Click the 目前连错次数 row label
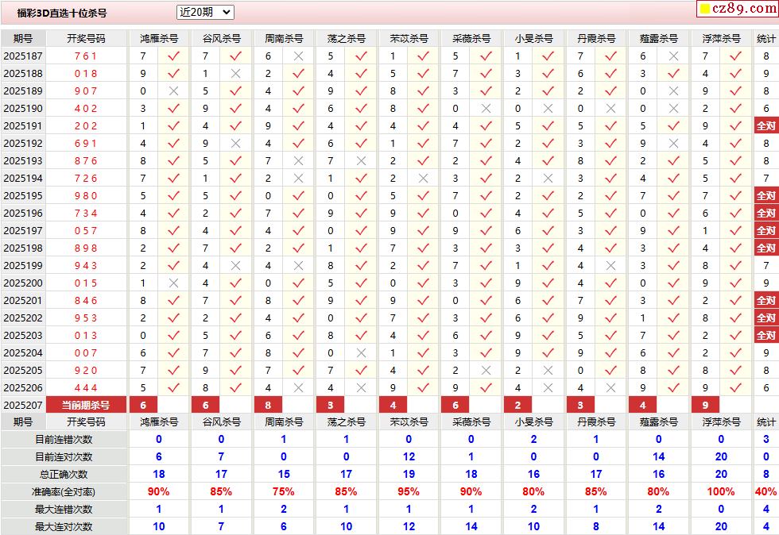This screenshot has width=779, height=535. pyautogui.click(x=64, y=439)
